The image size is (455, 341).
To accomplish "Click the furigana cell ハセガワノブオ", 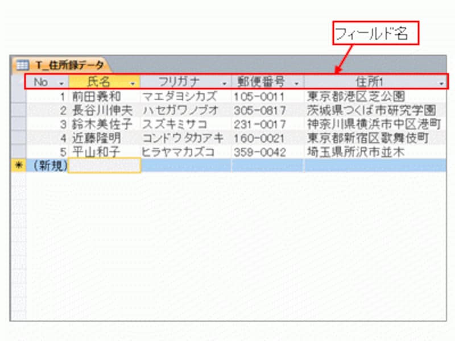I will tap(186, 110).
